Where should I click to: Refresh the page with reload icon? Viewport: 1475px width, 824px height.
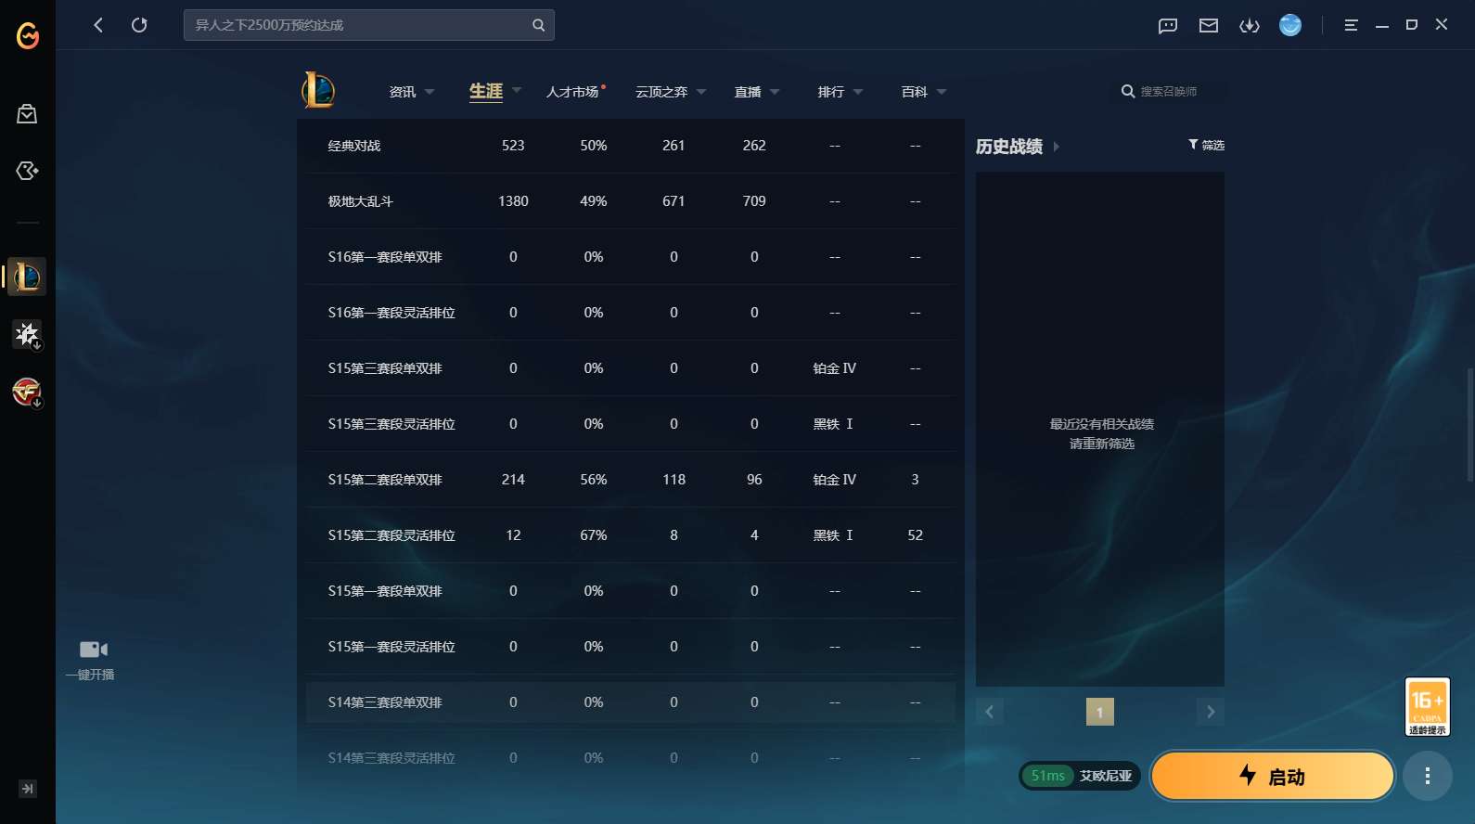(x=139, y=25)
